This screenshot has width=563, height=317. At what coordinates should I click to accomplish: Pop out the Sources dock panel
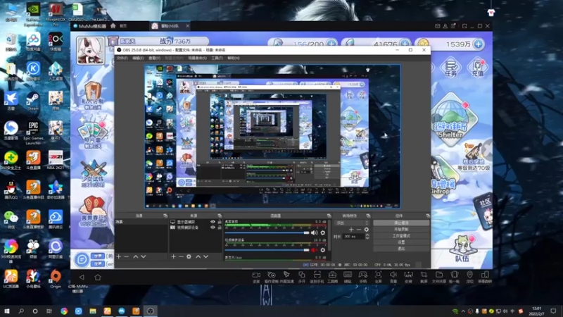pyautogui.click(x=220, y=216)
